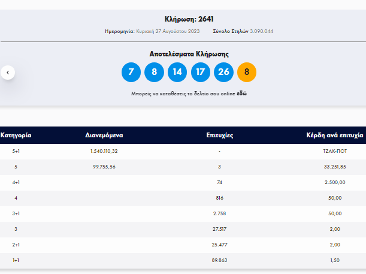Viewport: 366px width, 274px height.
Task: Click the ΤΖΑΚ-ΠΟΤ cell
Action: pos(335,151)
